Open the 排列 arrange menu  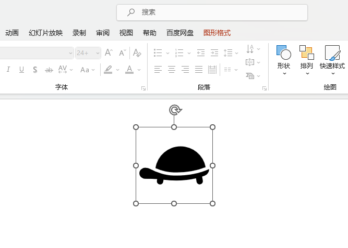[307, 60]
